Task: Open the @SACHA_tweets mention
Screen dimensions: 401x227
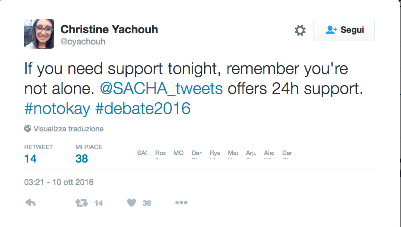Action: [161, 89]
